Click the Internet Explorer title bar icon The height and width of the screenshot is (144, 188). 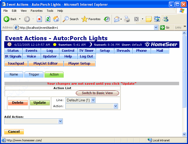pos(4,4)
